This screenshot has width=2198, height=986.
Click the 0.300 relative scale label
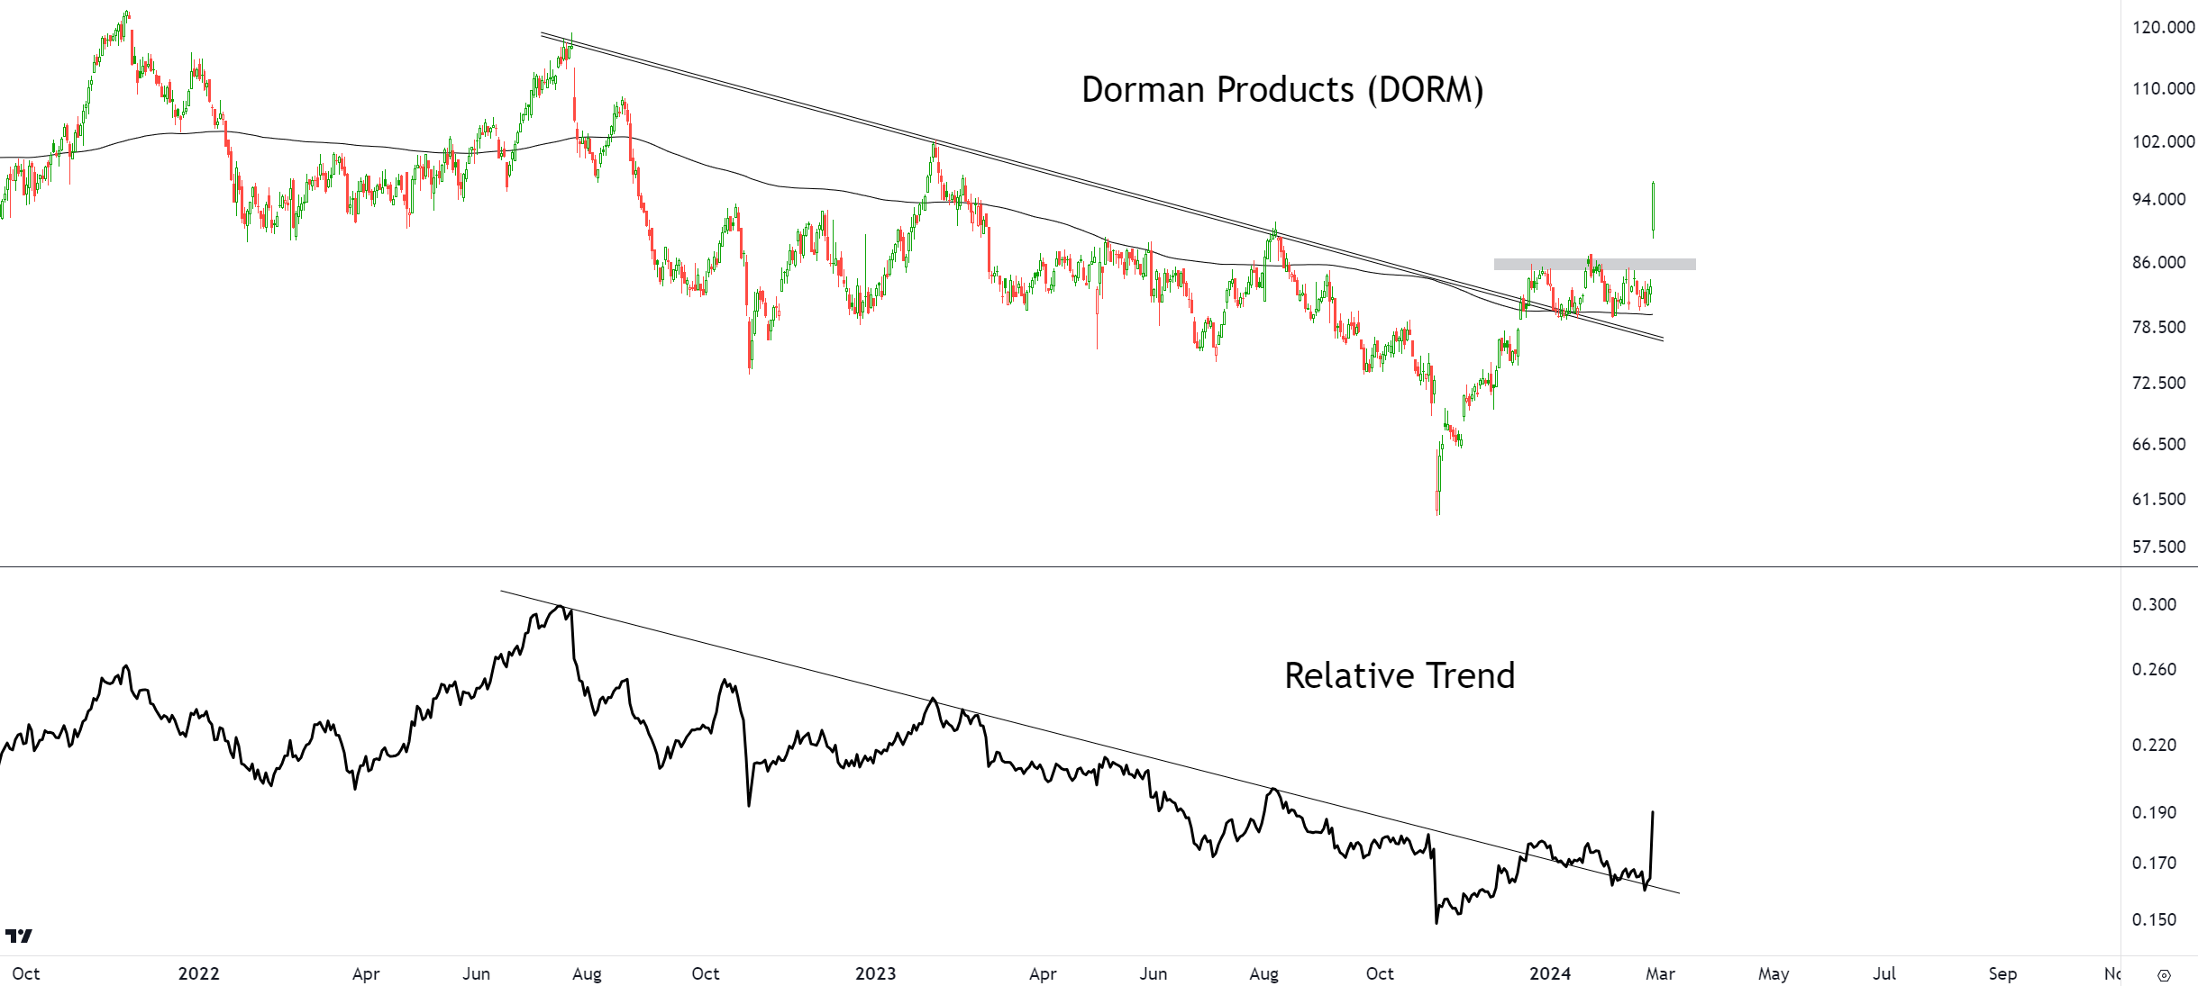tap(2154, 604)
